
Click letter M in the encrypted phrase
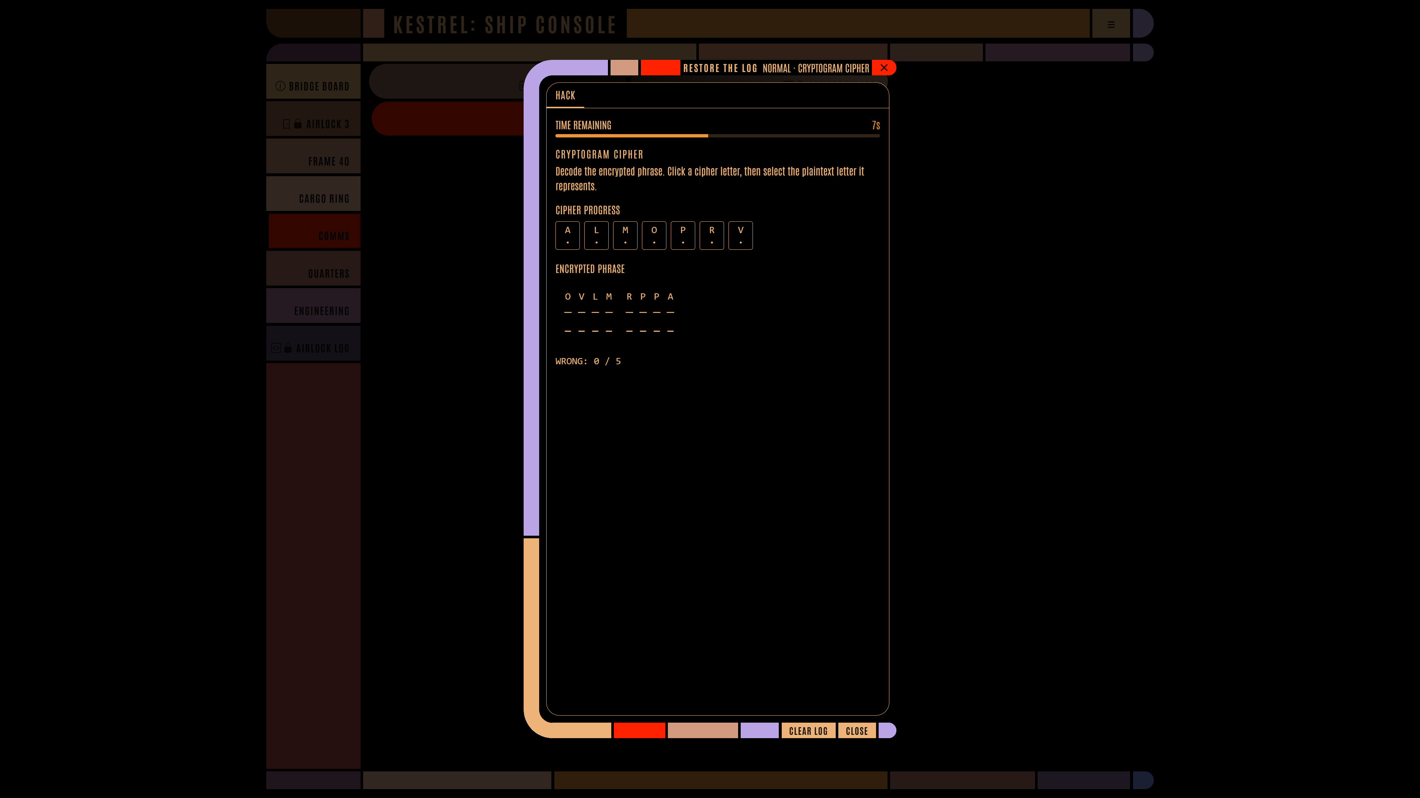coord(609,296)
